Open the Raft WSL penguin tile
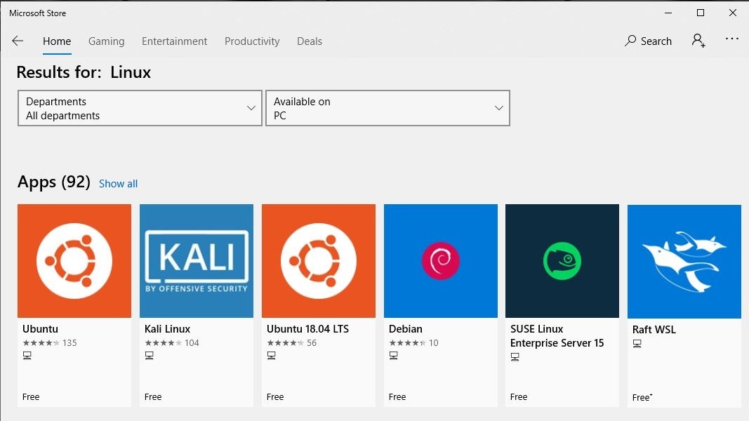Screen dimensions: 749x421 684,261
